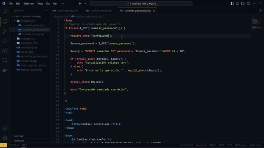Open config.php in Explorer
The height and width of the screenshot is (148, 264).
[x=27, y=52]
